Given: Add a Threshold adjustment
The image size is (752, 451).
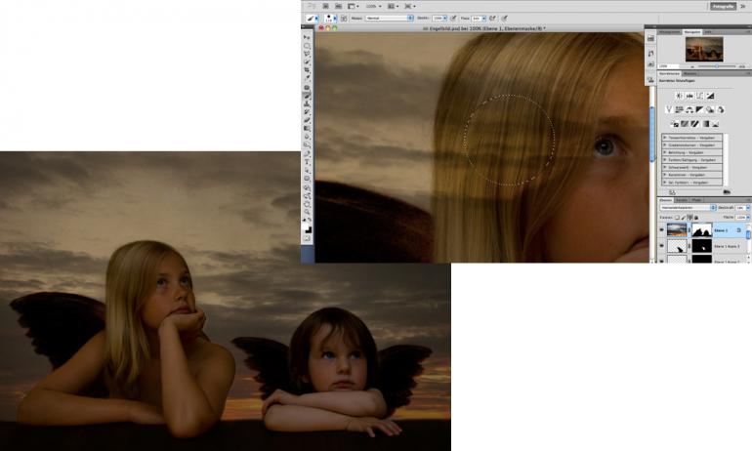Looking at the screenshot, I should point(695,124).
